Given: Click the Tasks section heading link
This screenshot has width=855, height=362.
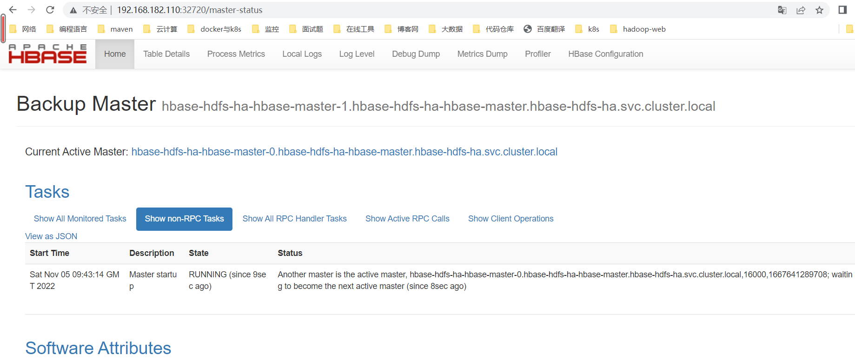Looking at the screenshot, I should click(x=47, y=192).
